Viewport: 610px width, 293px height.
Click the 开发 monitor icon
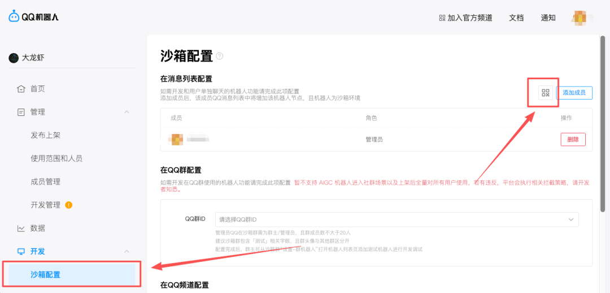(x=21, y=251)
